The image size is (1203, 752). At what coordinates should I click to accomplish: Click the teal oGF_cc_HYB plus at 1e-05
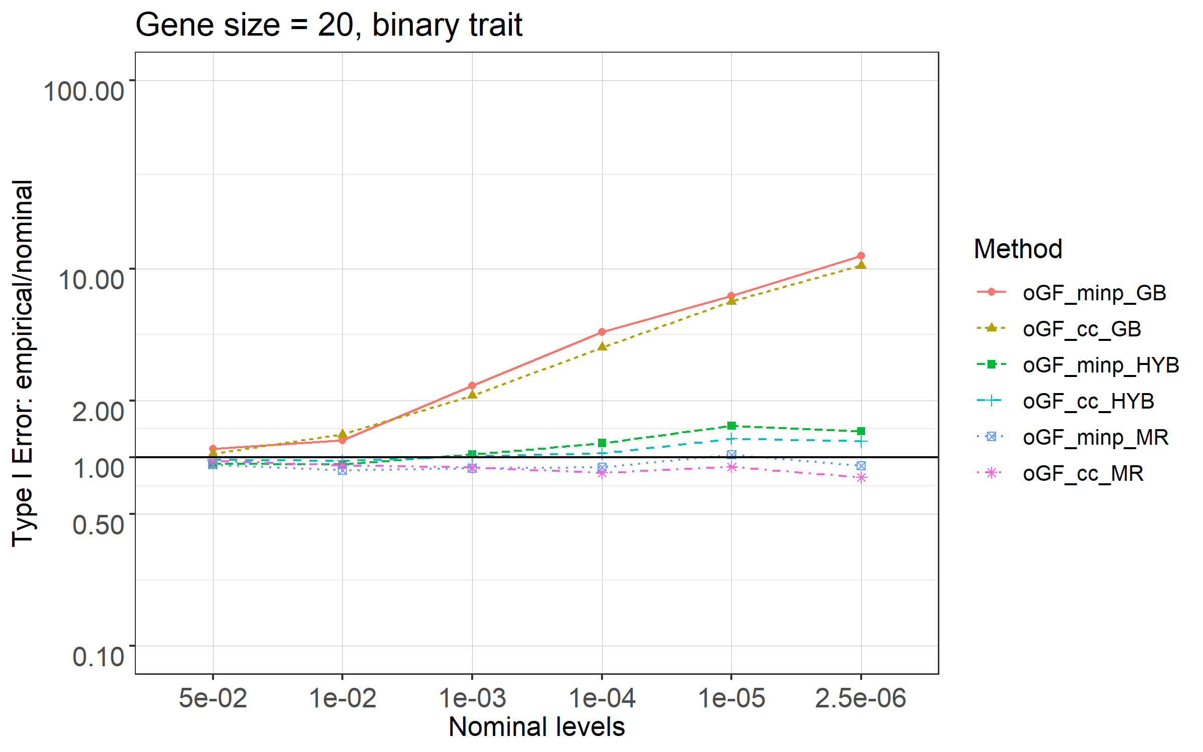coord(731,439)
